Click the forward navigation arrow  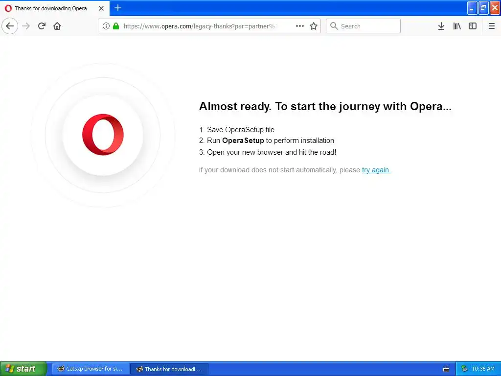click(26, 26)
